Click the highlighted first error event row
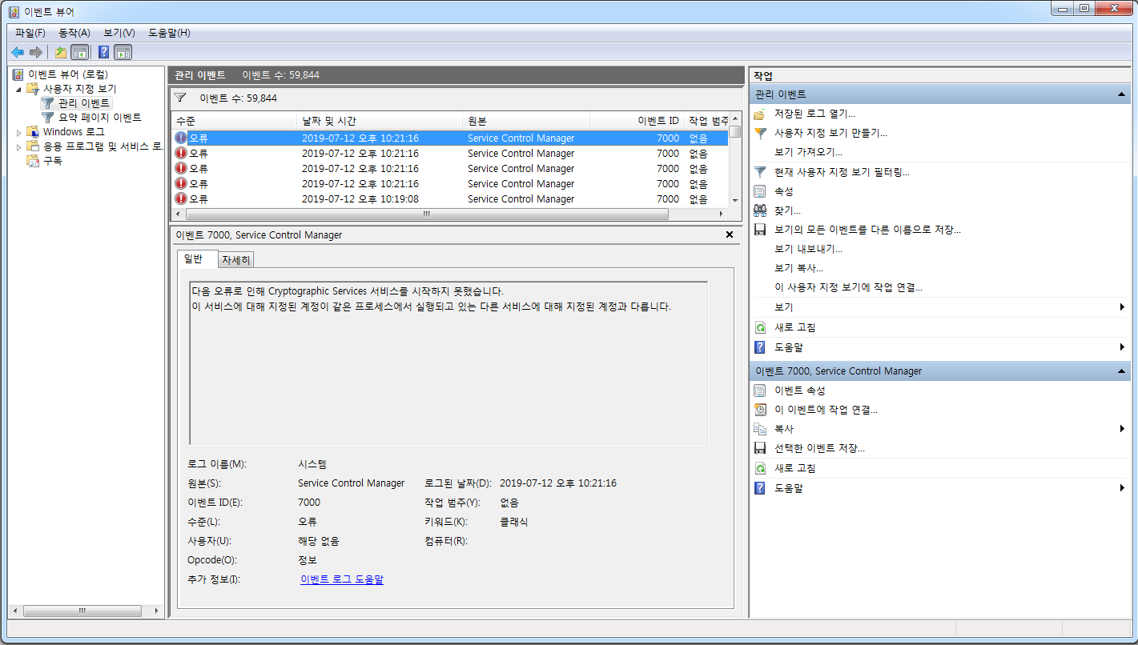 (450, 138)
